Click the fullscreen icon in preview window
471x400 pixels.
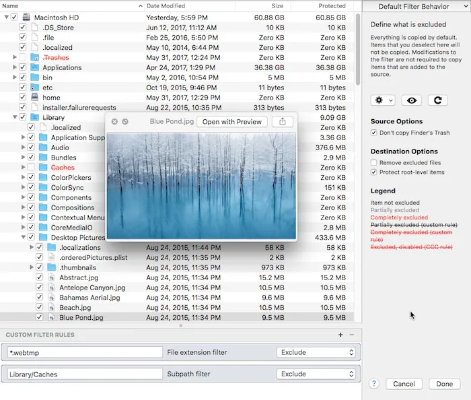[125, 121]
